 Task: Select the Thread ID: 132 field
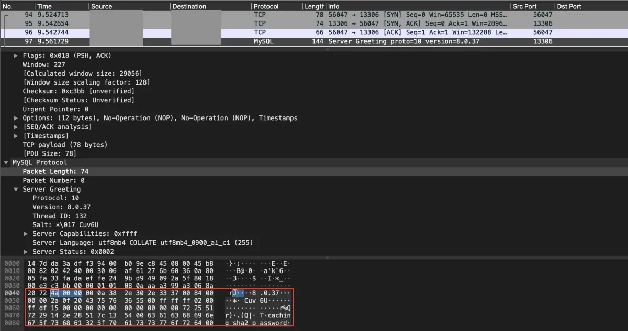click(60, 216)
